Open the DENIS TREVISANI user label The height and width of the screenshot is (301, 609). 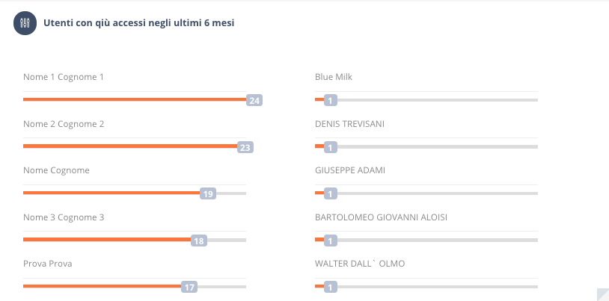point(349,124)
